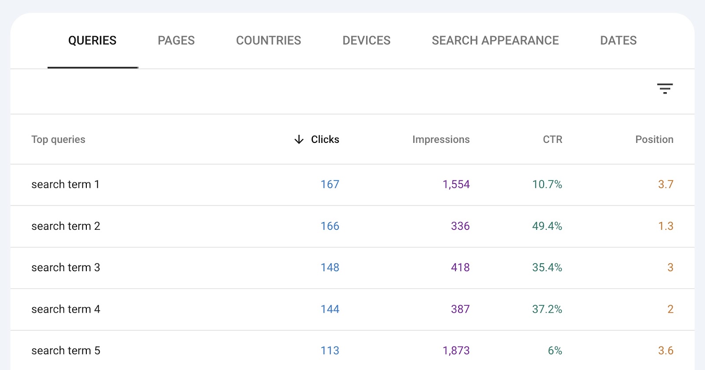Select the query text search term 4
705x370 pixels.
point(65,309)
